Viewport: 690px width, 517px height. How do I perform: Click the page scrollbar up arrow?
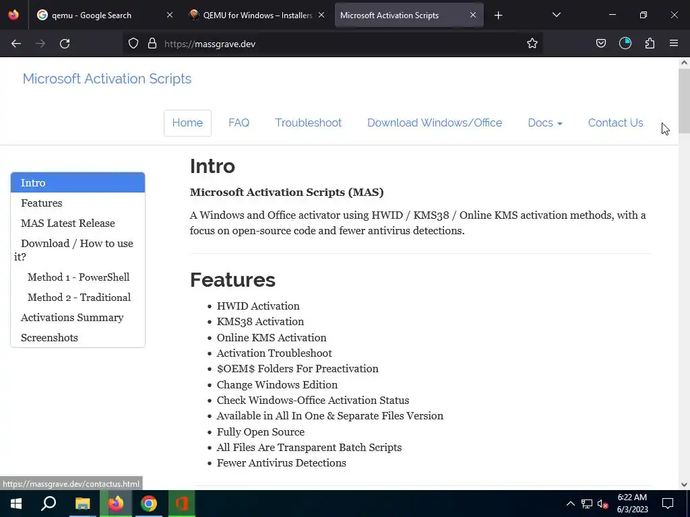pos(684,63)
